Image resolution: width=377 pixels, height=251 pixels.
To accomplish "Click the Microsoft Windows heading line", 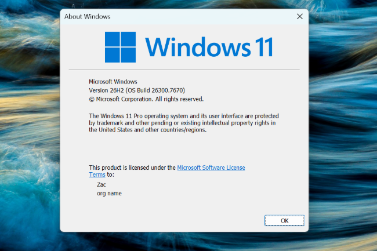I will [x=113, y=82].
